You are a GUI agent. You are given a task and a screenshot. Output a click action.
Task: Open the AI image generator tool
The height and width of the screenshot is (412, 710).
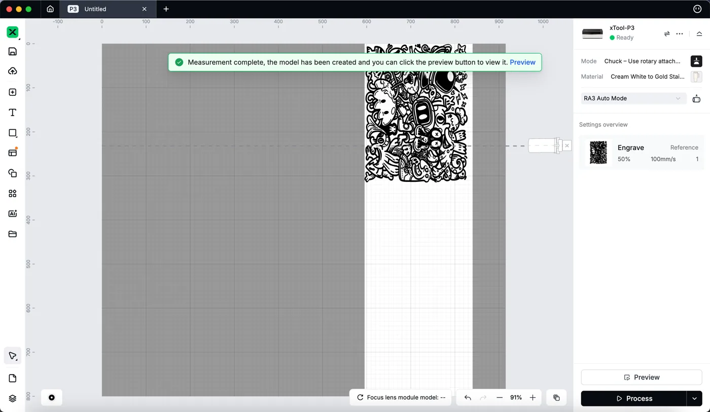(13, 213)
